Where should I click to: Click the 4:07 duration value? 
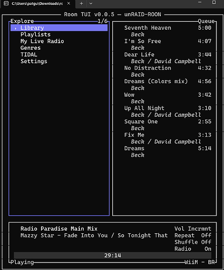click(x=205, y=41)
